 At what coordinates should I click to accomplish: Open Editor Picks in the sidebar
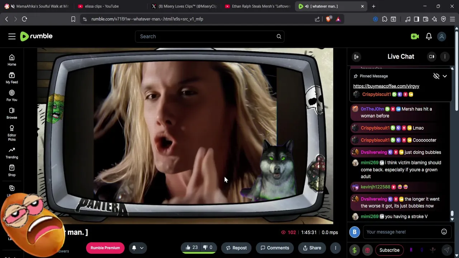click(12, 133)
